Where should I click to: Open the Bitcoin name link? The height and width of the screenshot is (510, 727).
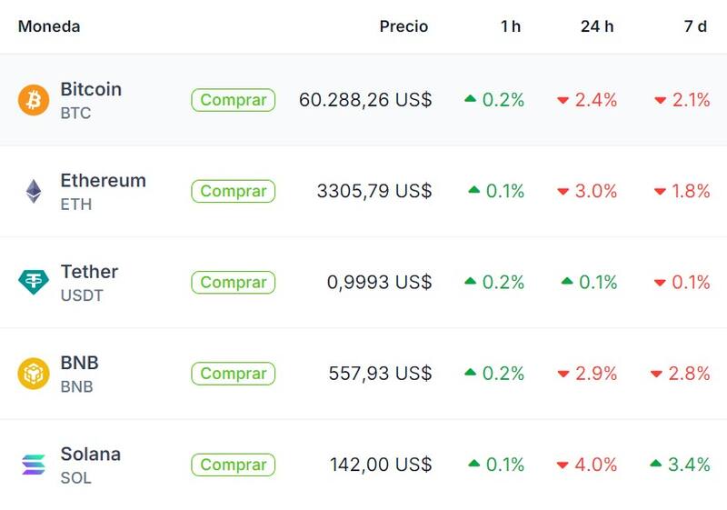91,89
